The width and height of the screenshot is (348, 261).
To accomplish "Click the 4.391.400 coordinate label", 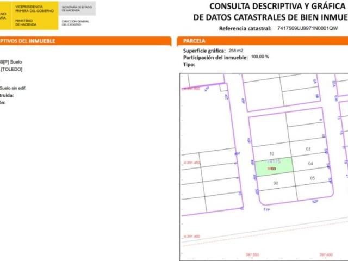I will pyautogui.click(x=192, y=237).
